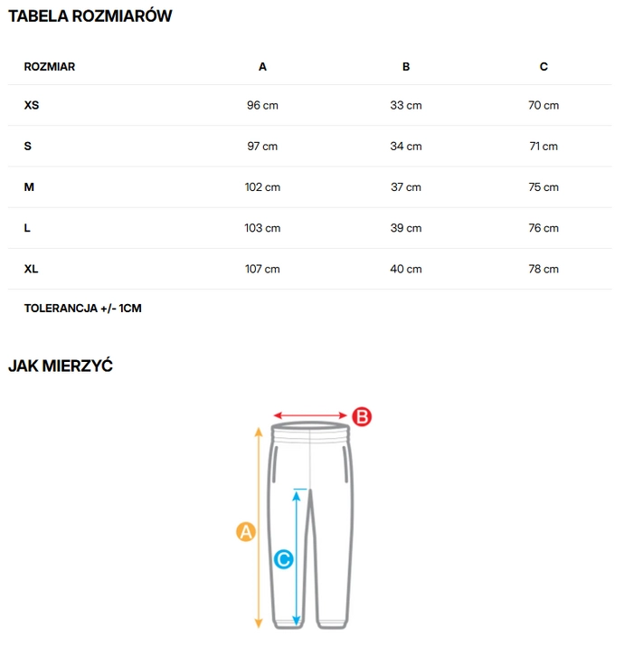Click the TABELA ROZMIARÓW heading
Screen dimensions: 624x666
pos(90,16)
